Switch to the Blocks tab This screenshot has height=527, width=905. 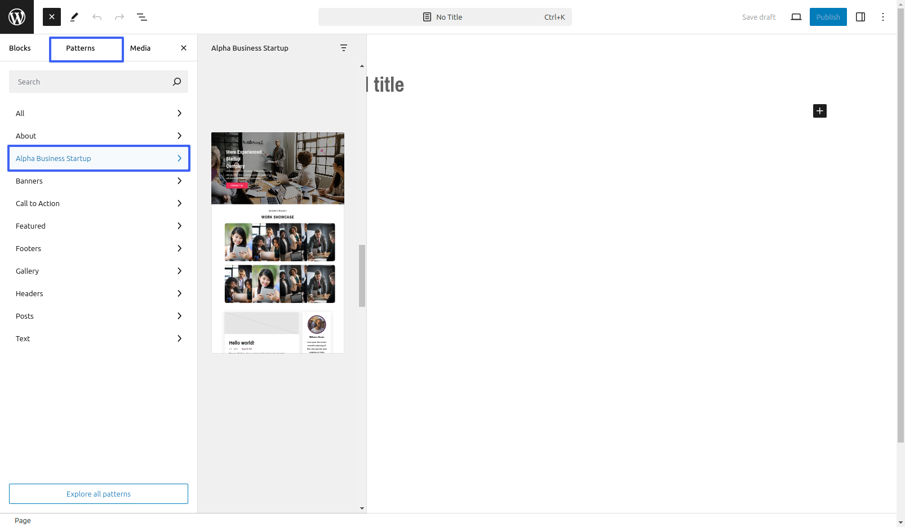(20, 48)
